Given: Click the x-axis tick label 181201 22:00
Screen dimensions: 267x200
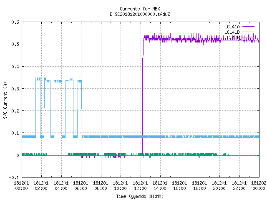Looking at the screenshot, I should tap(239, 186).
